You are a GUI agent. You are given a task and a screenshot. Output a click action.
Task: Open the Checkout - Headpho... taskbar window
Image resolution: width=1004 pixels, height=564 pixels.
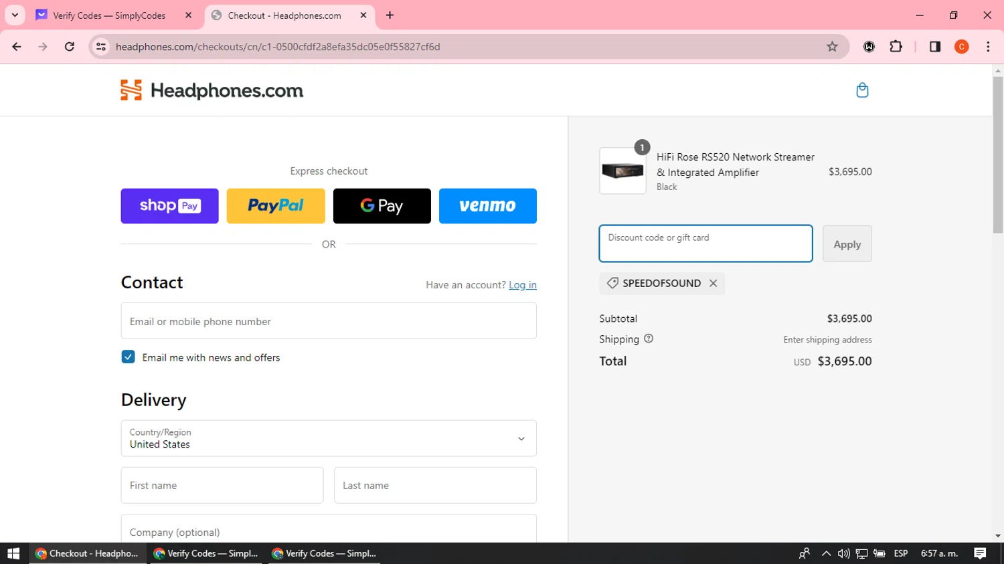pos(88,553)
